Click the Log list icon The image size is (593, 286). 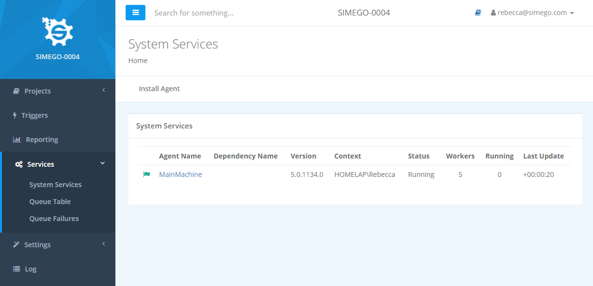16,269
